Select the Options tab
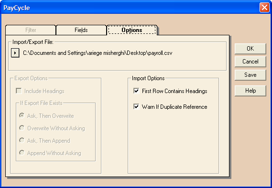Image resolution: width=272 pixels, height=188 pixels. 132,30
